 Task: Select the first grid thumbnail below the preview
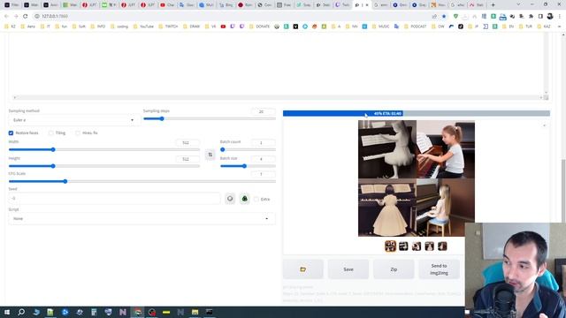click(x=390, y=246)
